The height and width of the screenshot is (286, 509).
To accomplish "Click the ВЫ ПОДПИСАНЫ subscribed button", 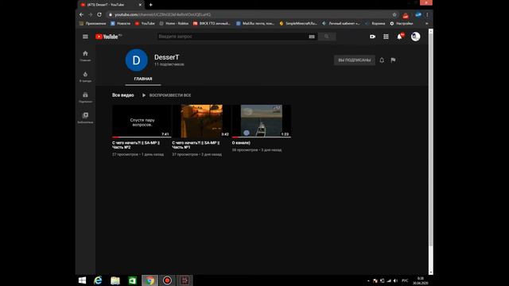I will coord(355,60).
